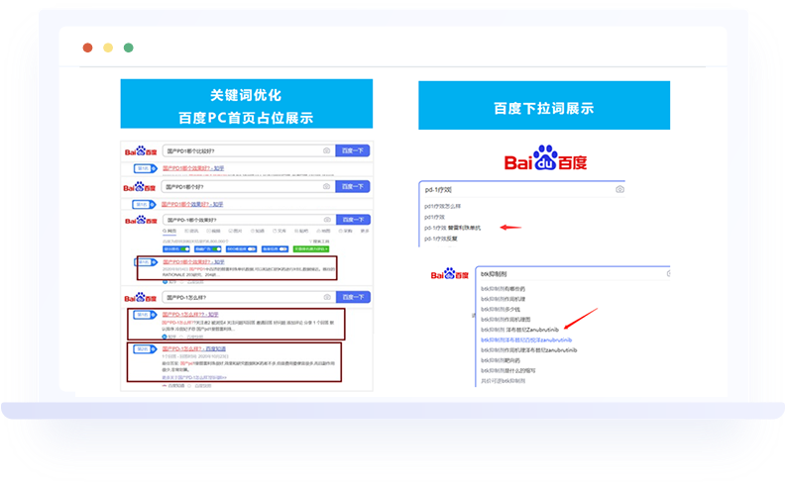Click small Baidu logo beside 'btk抑制剂' field
The height and width of the screenshot is (486, 787).
[449, 274]
